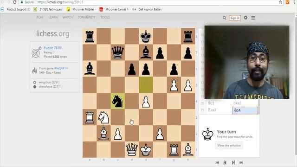This screenshot has width=297, height=167.
Task: Select the white pawn on g5
Action: 174,85
